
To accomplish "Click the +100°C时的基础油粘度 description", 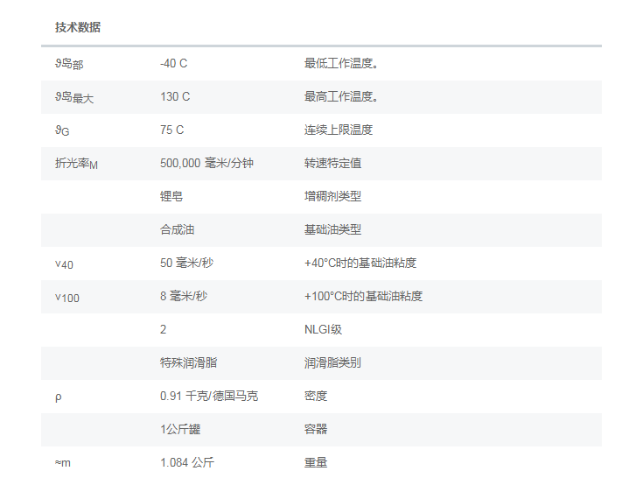I will (363, 296).
